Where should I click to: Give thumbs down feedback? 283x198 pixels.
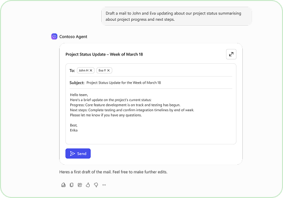click(x=96, y=185)
